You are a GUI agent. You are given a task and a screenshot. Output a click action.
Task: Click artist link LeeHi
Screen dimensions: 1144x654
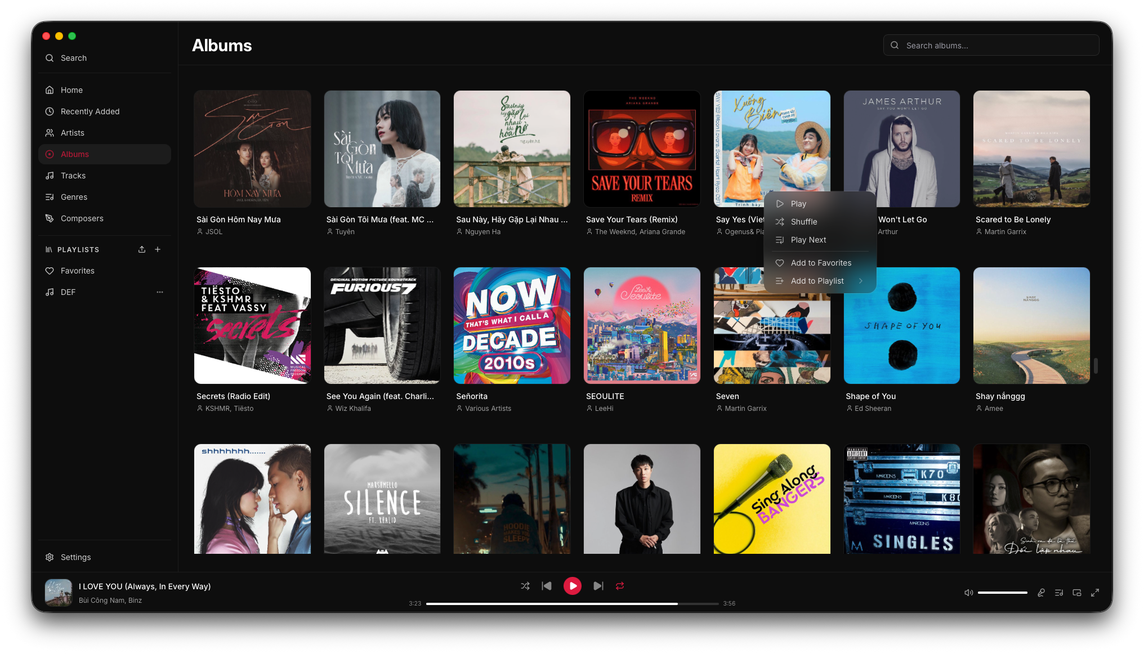(604, 409)
